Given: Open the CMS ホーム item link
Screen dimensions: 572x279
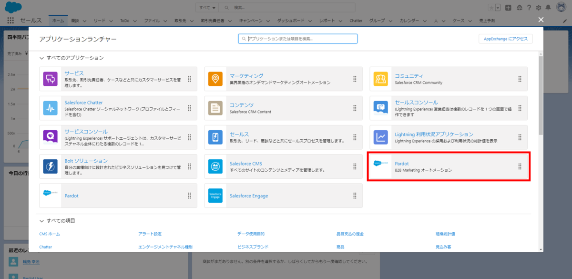Looking at the screenshot, I should (x=50, y=234).
